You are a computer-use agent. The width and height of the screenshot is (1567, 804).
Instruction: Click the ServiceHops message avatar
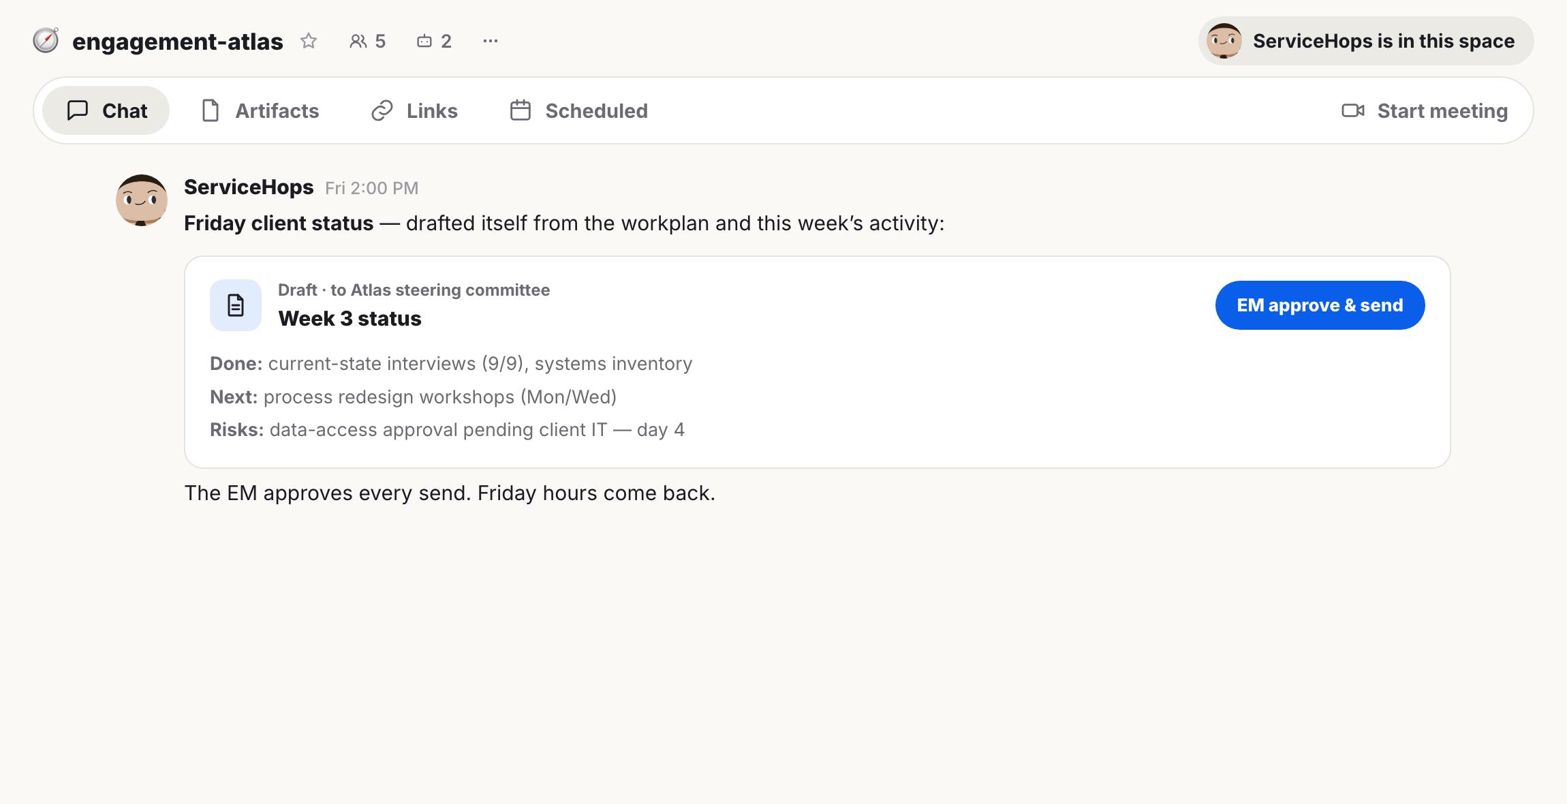coord(142,200)
